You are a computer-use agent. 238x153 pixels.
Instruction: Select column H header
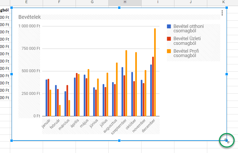(125, 2)
